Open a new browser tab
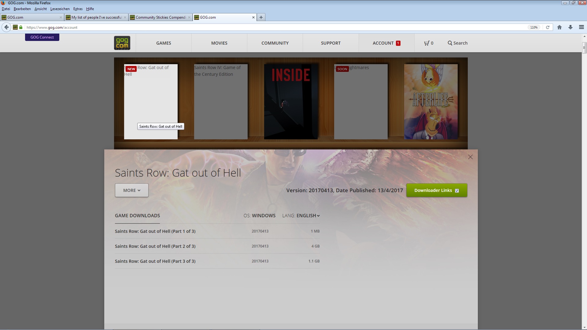This screenshot has height=330, width=587. (261, 17)
